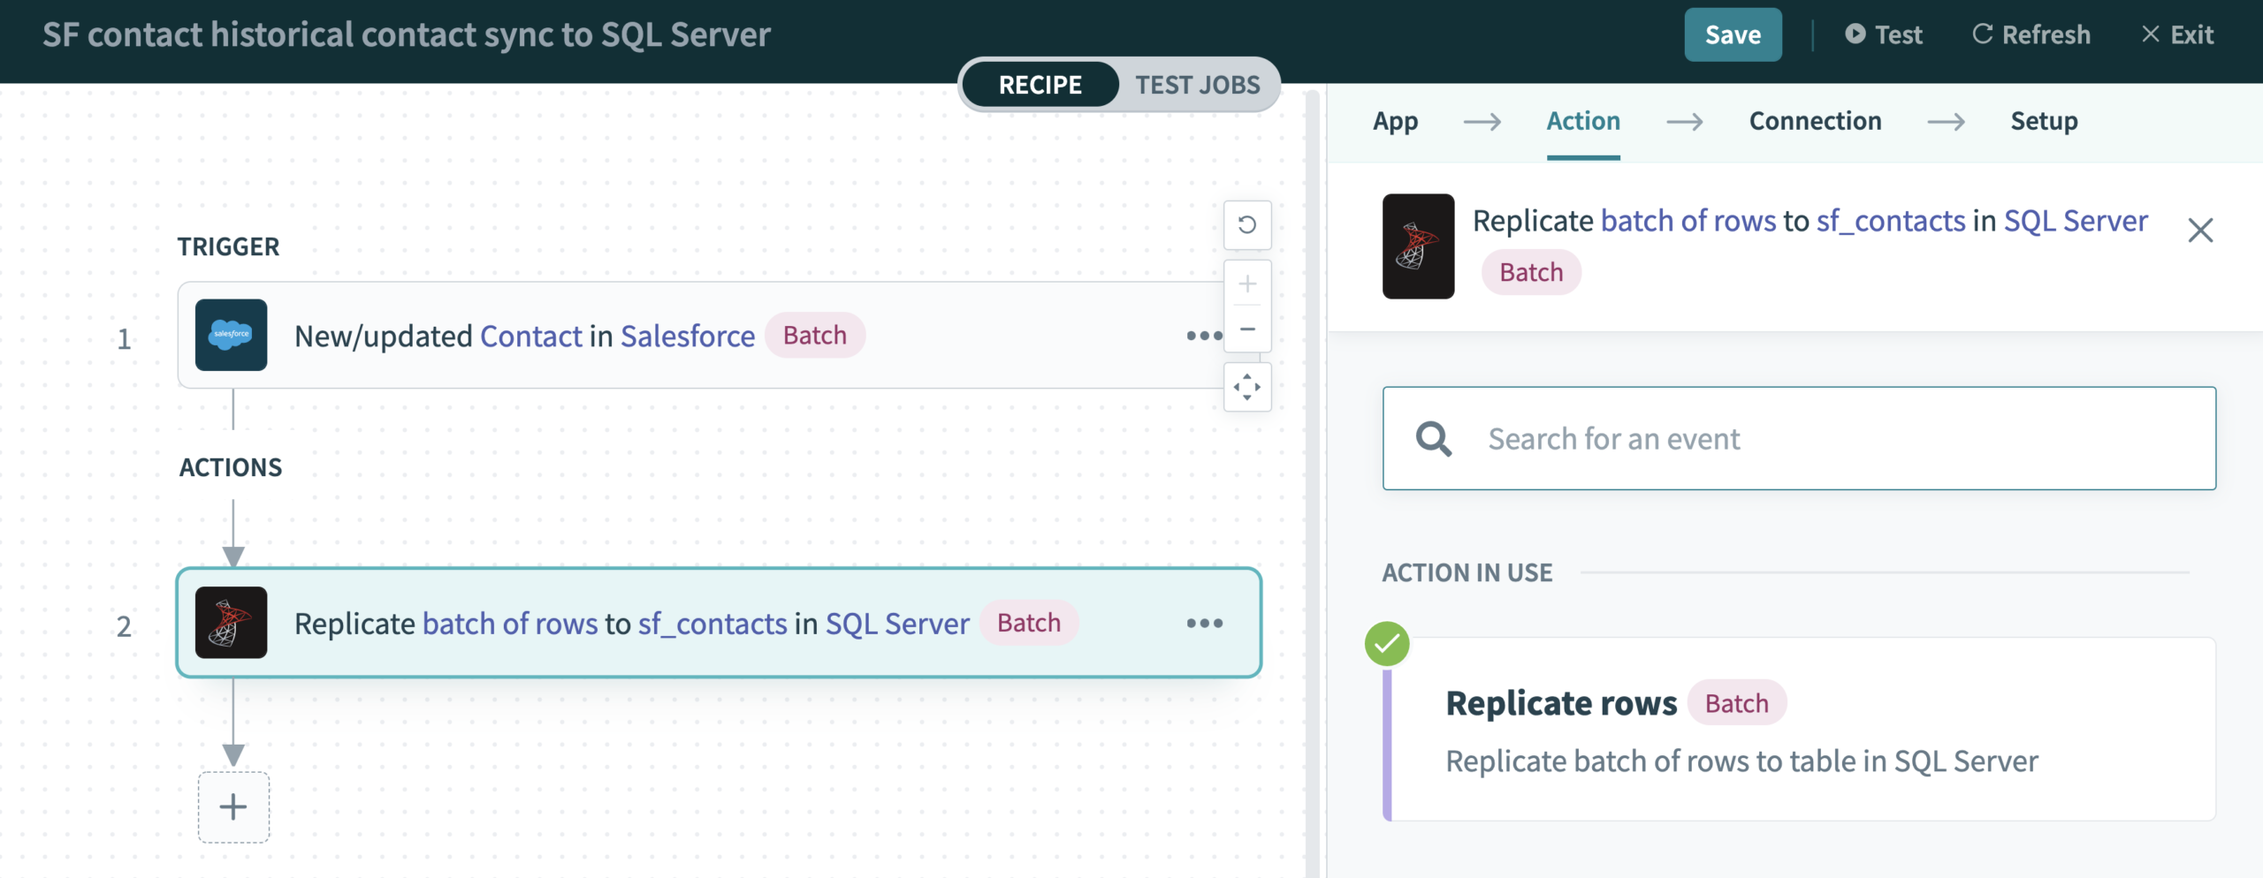Viewport: 2263px width, 878px height.
Task: Click the Salesforce icon in step 1
Action: pyautogui.click(x=231, y=335)
